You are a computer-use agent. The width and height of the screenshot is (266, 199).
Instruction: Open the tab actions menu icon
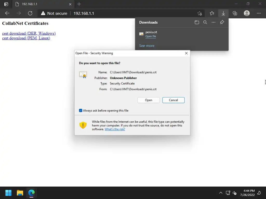[x=6, y=4]
